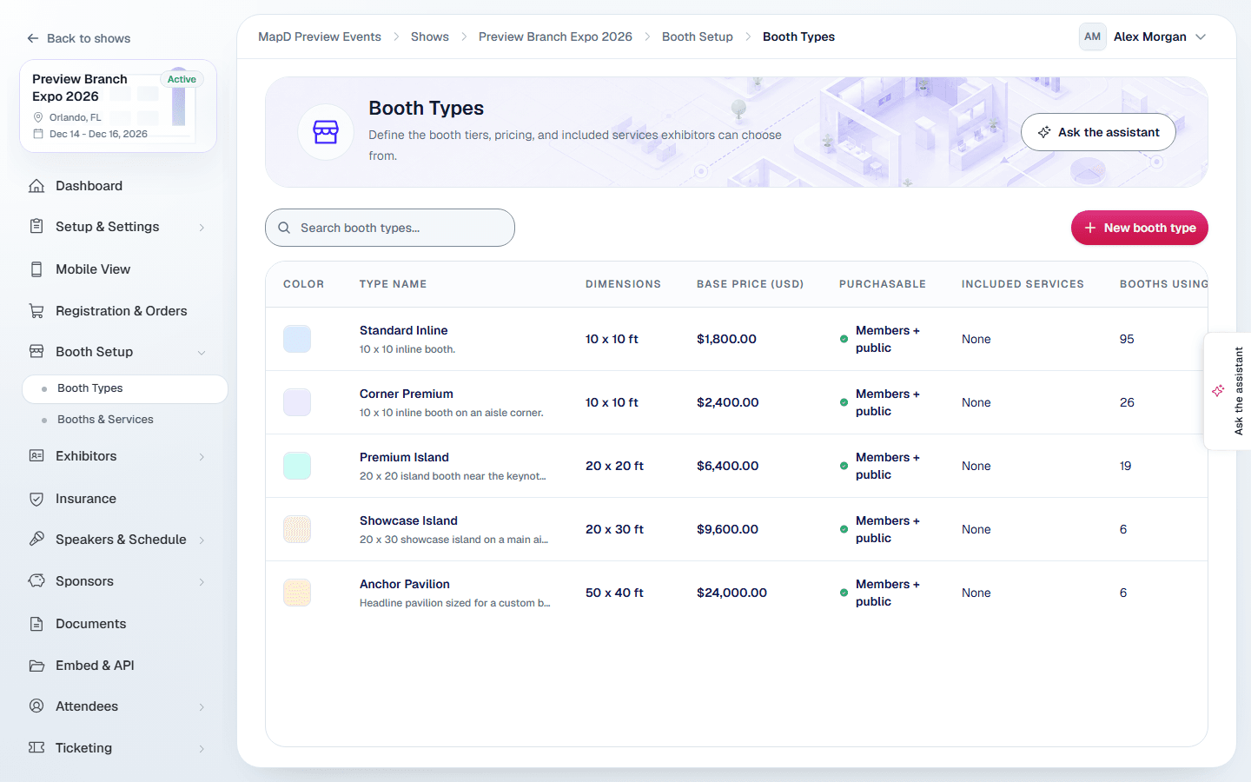Click the Setup & Settings clipboard icon
The width and height of the screenshot is (1251, 782).
point(36,227)
